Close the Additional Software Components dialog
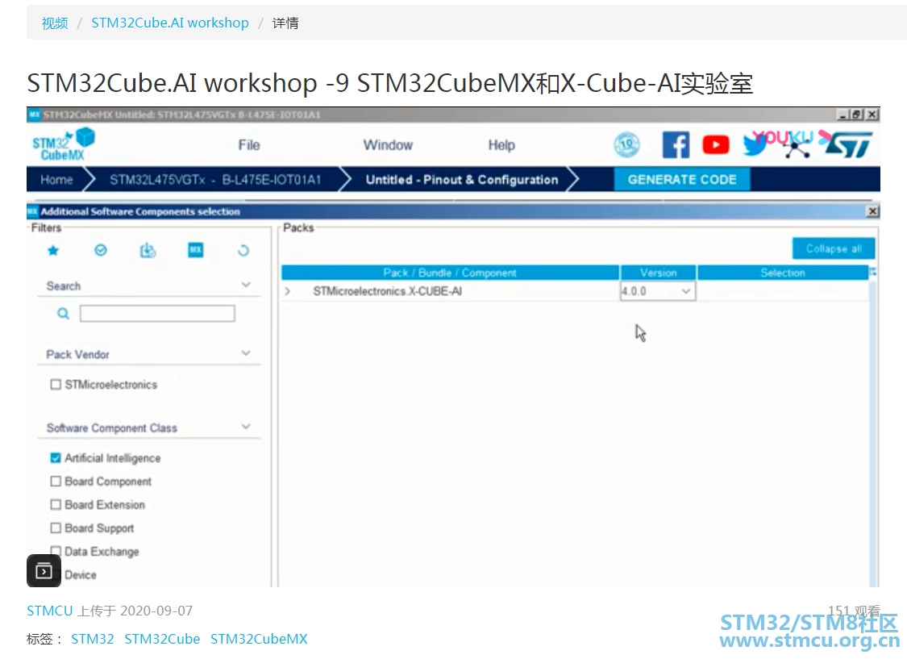The image size is (907, 659). click(x=872, y=211)
